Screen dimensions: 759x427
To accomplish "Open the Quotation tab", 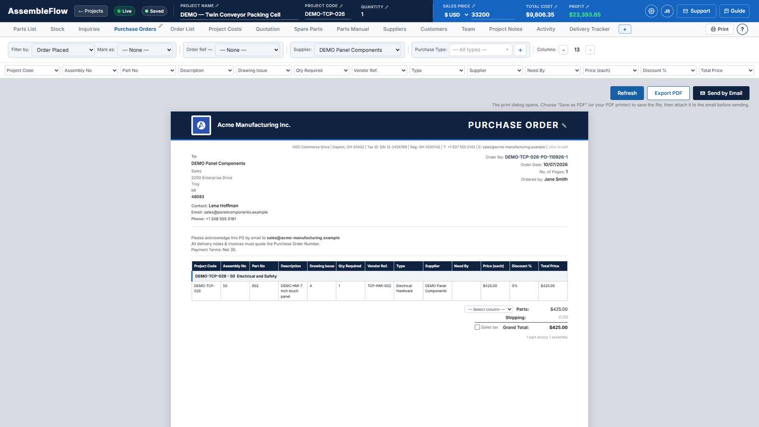I will pos(268,29).
